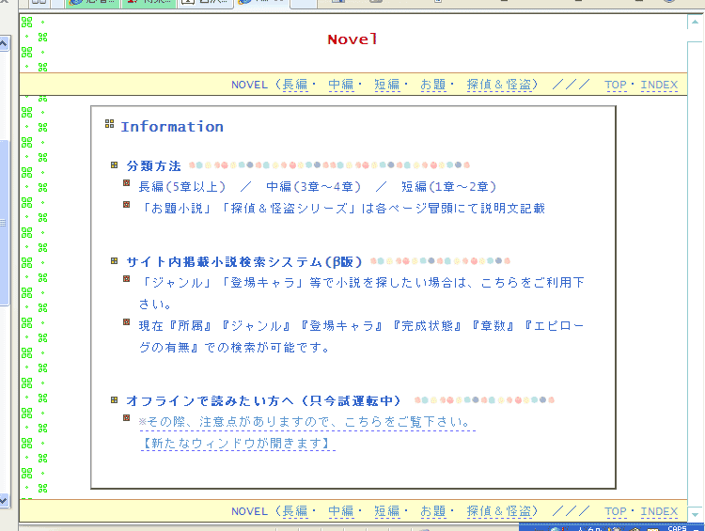Open 短編 link in header navigation bar
705x531 pixels.
[387, 85]
